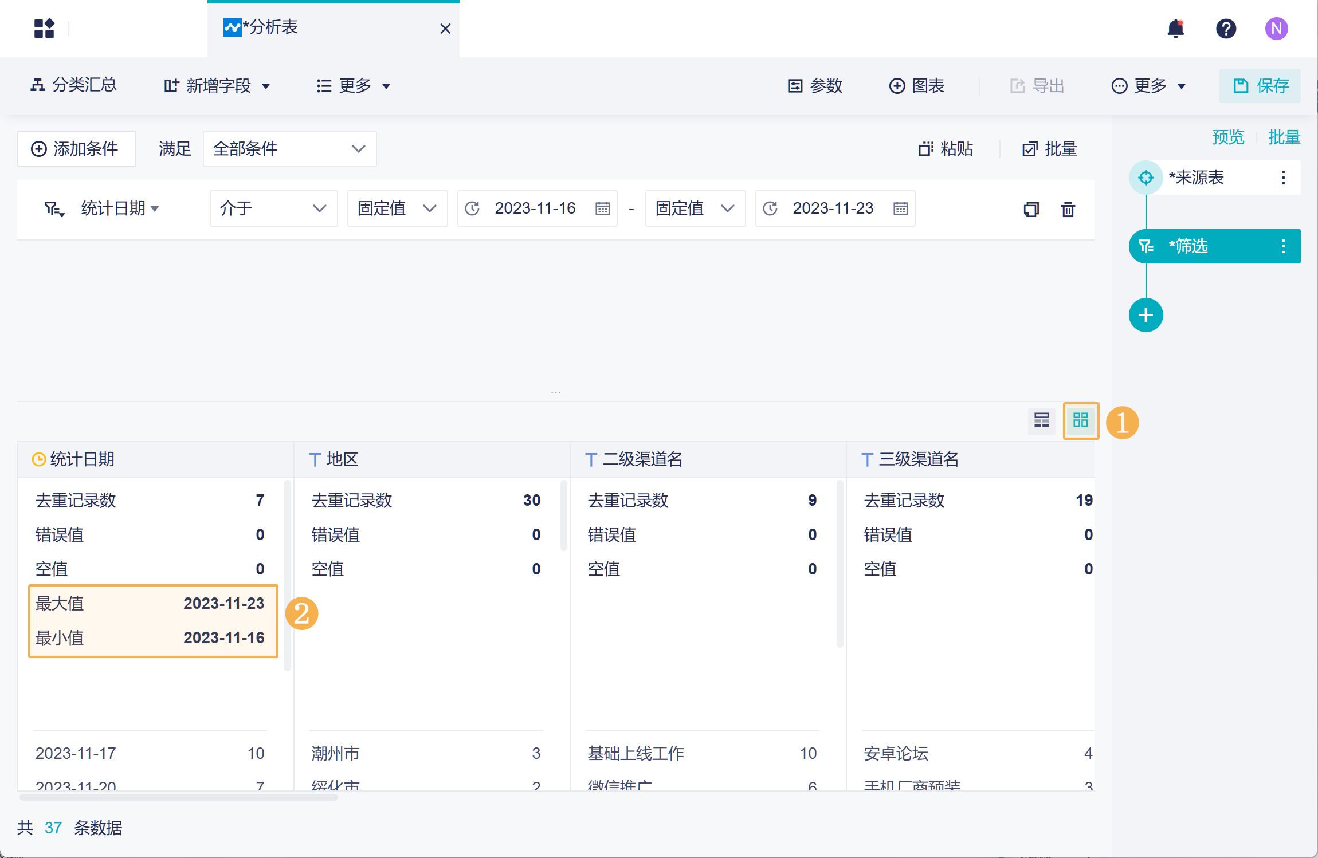The height and width of the screenshot is (858, 1318).
Task: Click the horizontal scrollbar below the table
Action: coord(178,797)
